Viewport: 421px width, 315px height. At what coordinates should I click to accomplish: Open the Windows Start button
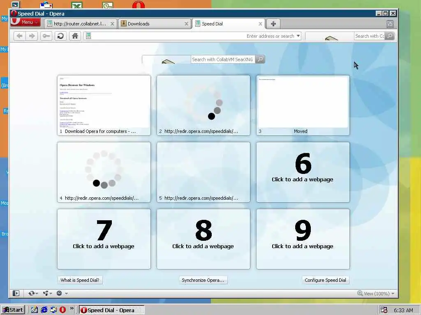[x=13, y=310]
